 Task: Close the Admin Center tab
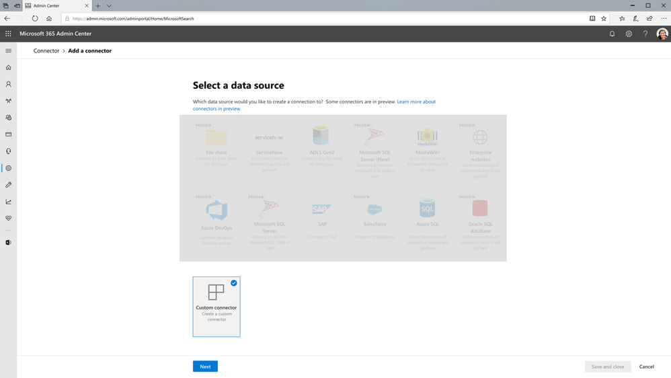click(87, 6)
